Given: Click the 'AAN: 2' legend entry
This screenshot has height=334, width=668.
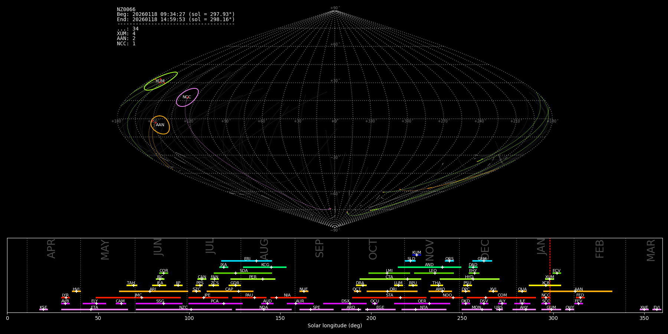Looking at the screenshot, I should click(x=126, y=39).
